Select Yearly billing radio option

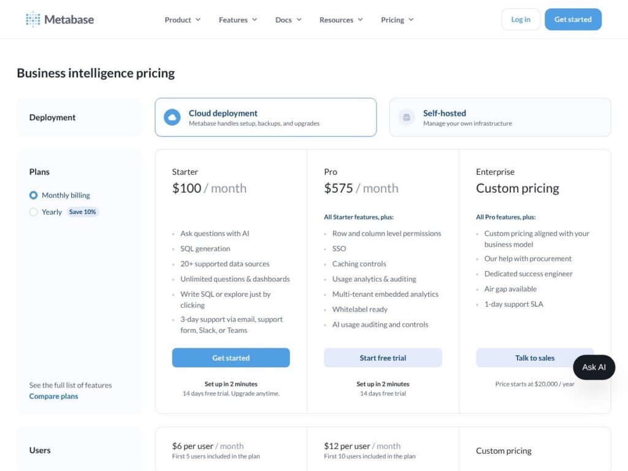pos(34,212)
